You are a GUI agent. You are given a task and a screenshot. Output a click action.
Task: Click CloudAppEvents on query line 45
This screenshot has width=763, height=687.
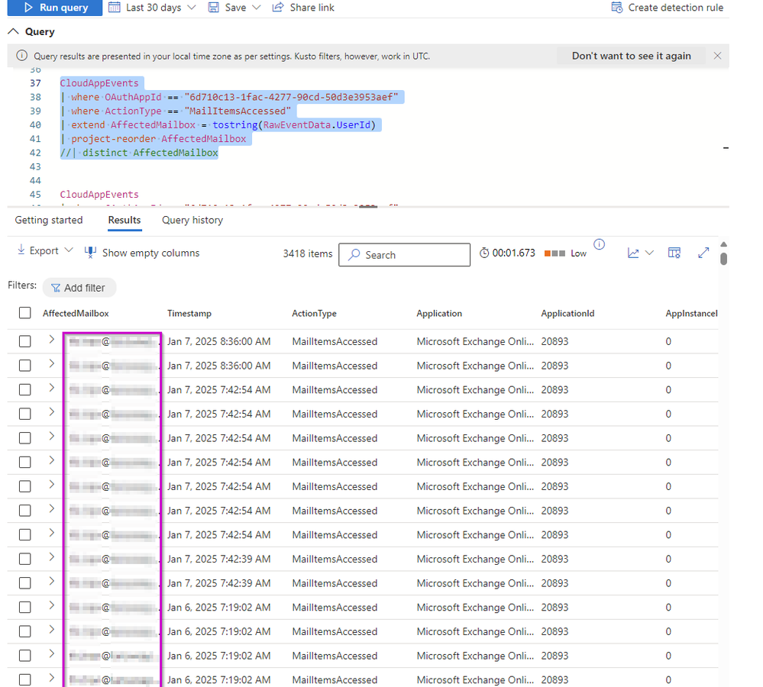99,195
